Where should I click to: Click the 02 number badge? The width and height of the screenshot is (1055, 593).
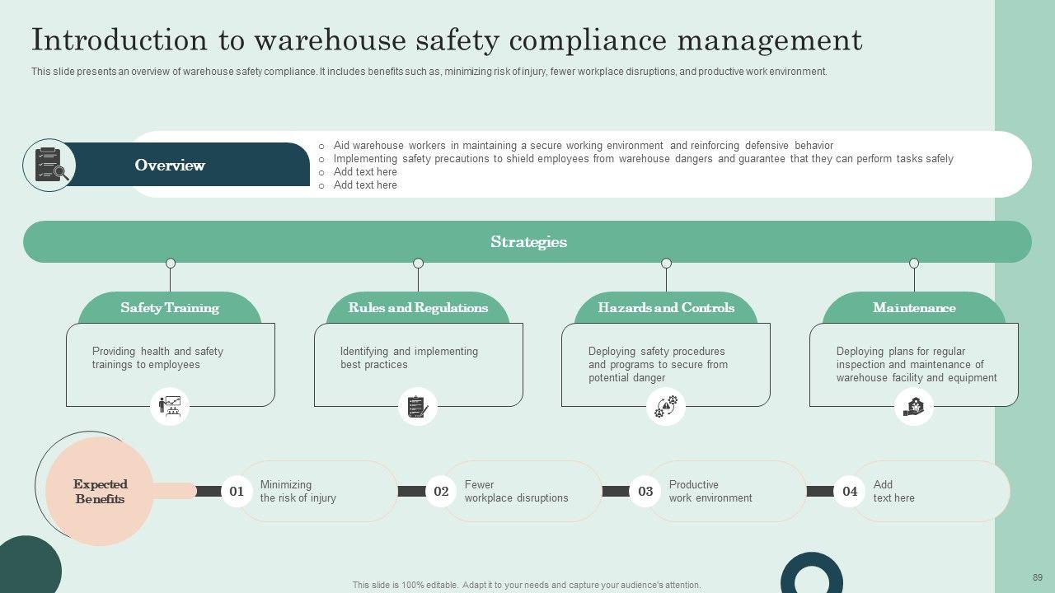click(x=441, y=492)
